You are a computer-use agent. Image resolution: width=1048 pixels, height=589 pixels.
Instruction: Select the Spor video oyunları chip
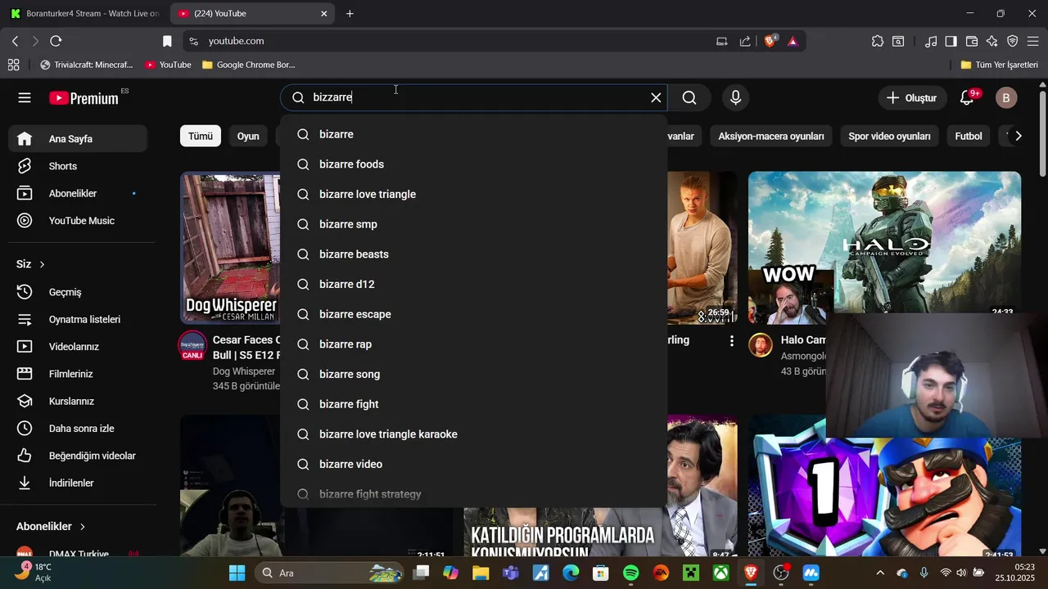(x=889, y=136)
